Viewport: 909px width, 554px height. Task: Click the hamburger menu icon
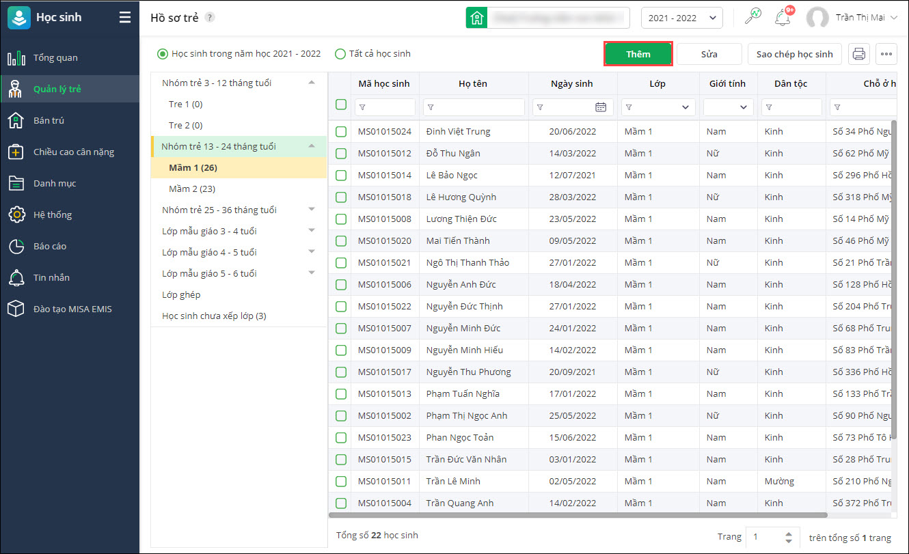click(x=124, y=18)
